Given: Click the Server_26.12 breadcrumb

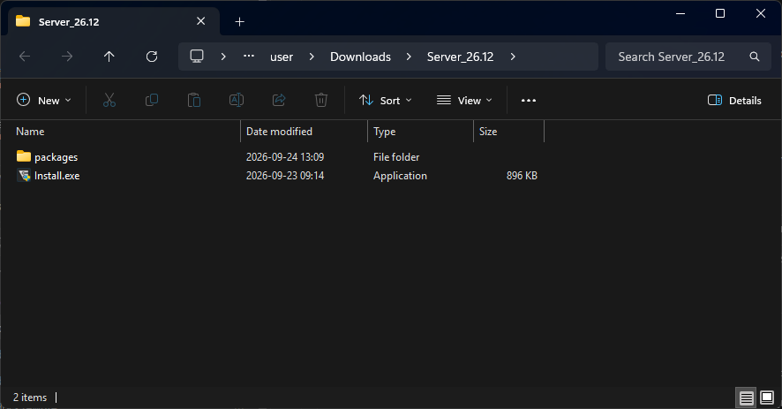Looking at the screenshot, I should point(460,57).
